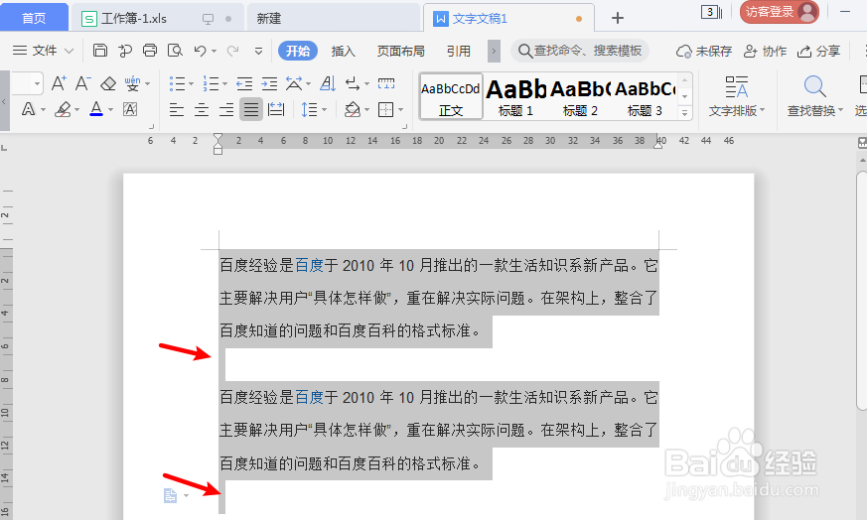Decrease font size with A- icon

point(83,84)
